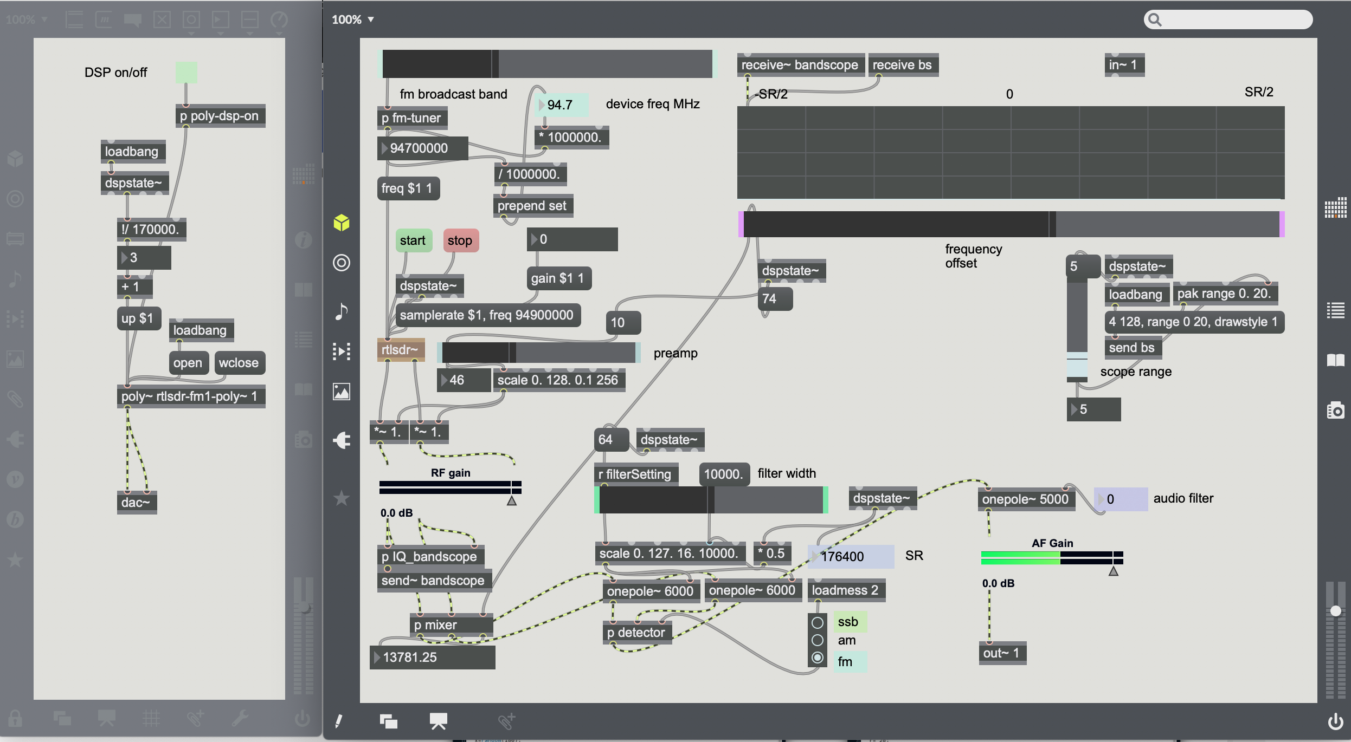This screenshot has height=742, width=1351.
Task: Click the lock icon in background patcher window
Action: coord(15,719)
